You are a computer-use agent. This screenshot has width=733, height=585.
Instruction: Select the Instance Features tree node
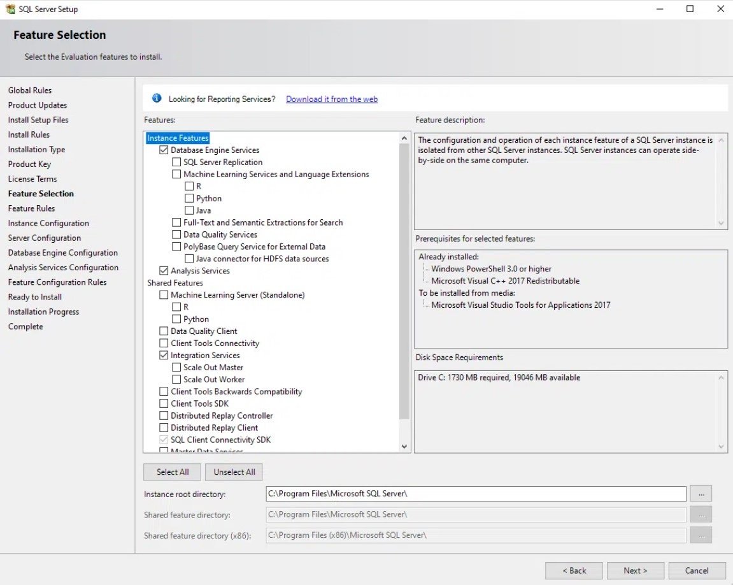[178, 138]
